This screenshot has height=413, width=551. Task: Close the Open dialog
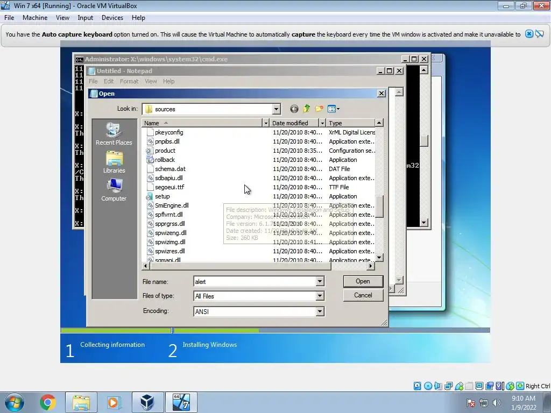click(x=382, y=94)
